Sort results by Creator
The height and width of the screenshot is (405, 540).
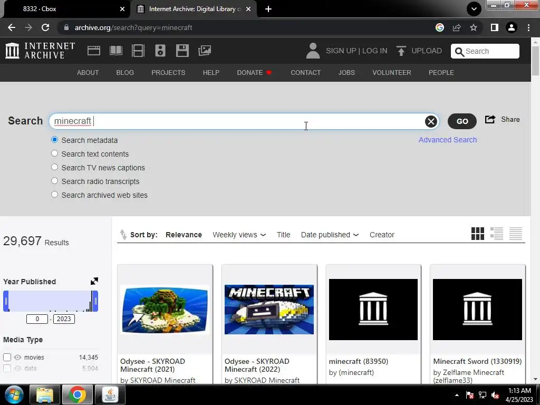(x=382, y=235)
